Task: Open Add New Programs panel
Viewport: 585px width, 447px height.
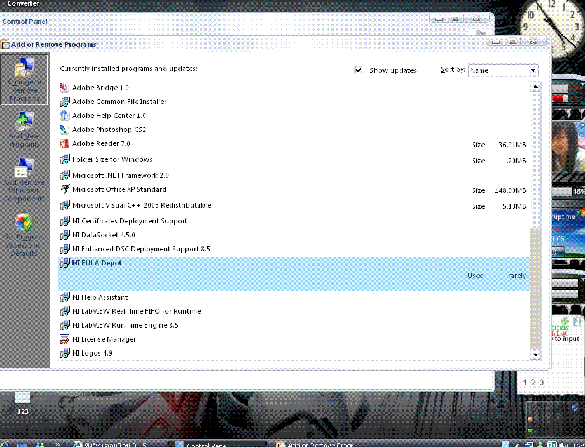Action: tap(24, 130)
